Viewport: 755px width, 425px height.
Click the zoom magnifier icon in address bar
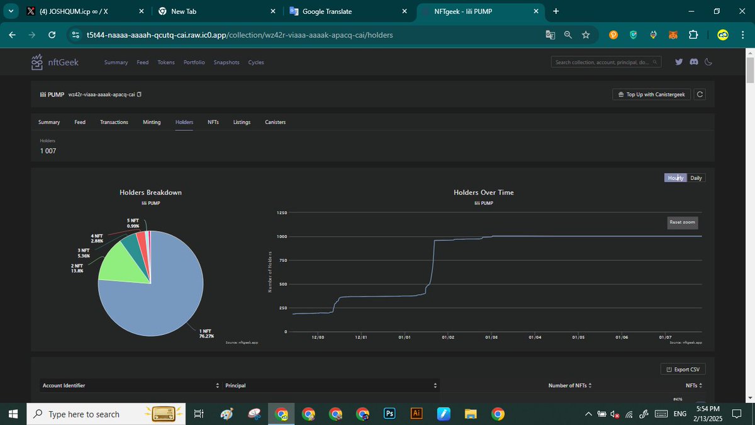pos(568,35)
